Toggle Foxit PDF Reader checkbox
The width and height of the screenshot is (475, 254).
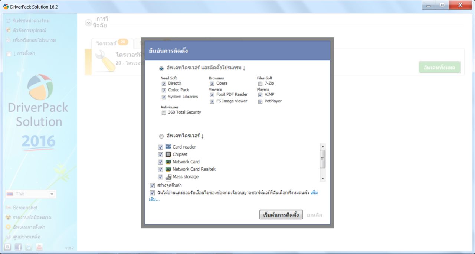tap(212, 95)
